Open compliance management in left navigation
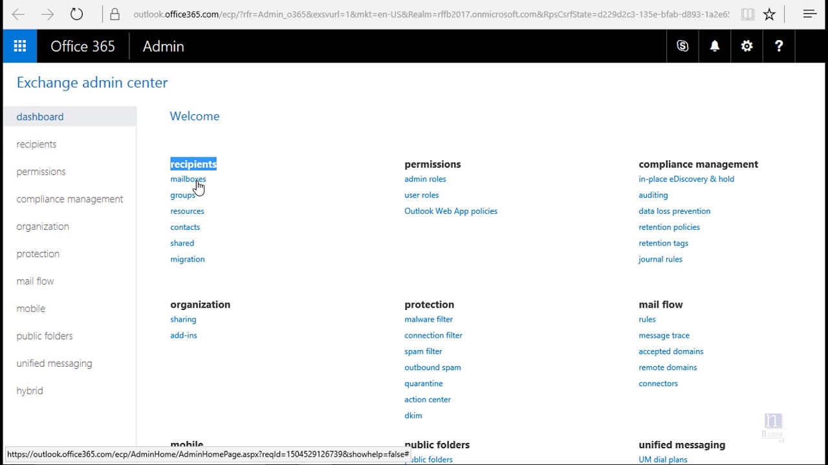The width and height of the screenshot is (828, 465). coord(70,199)
